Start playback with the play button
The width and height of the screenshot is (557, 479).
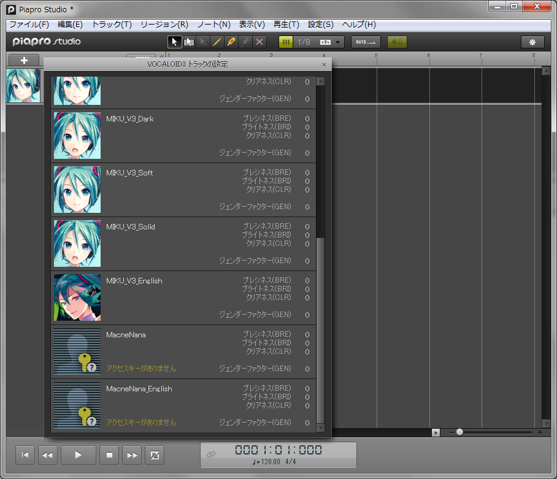78,455
